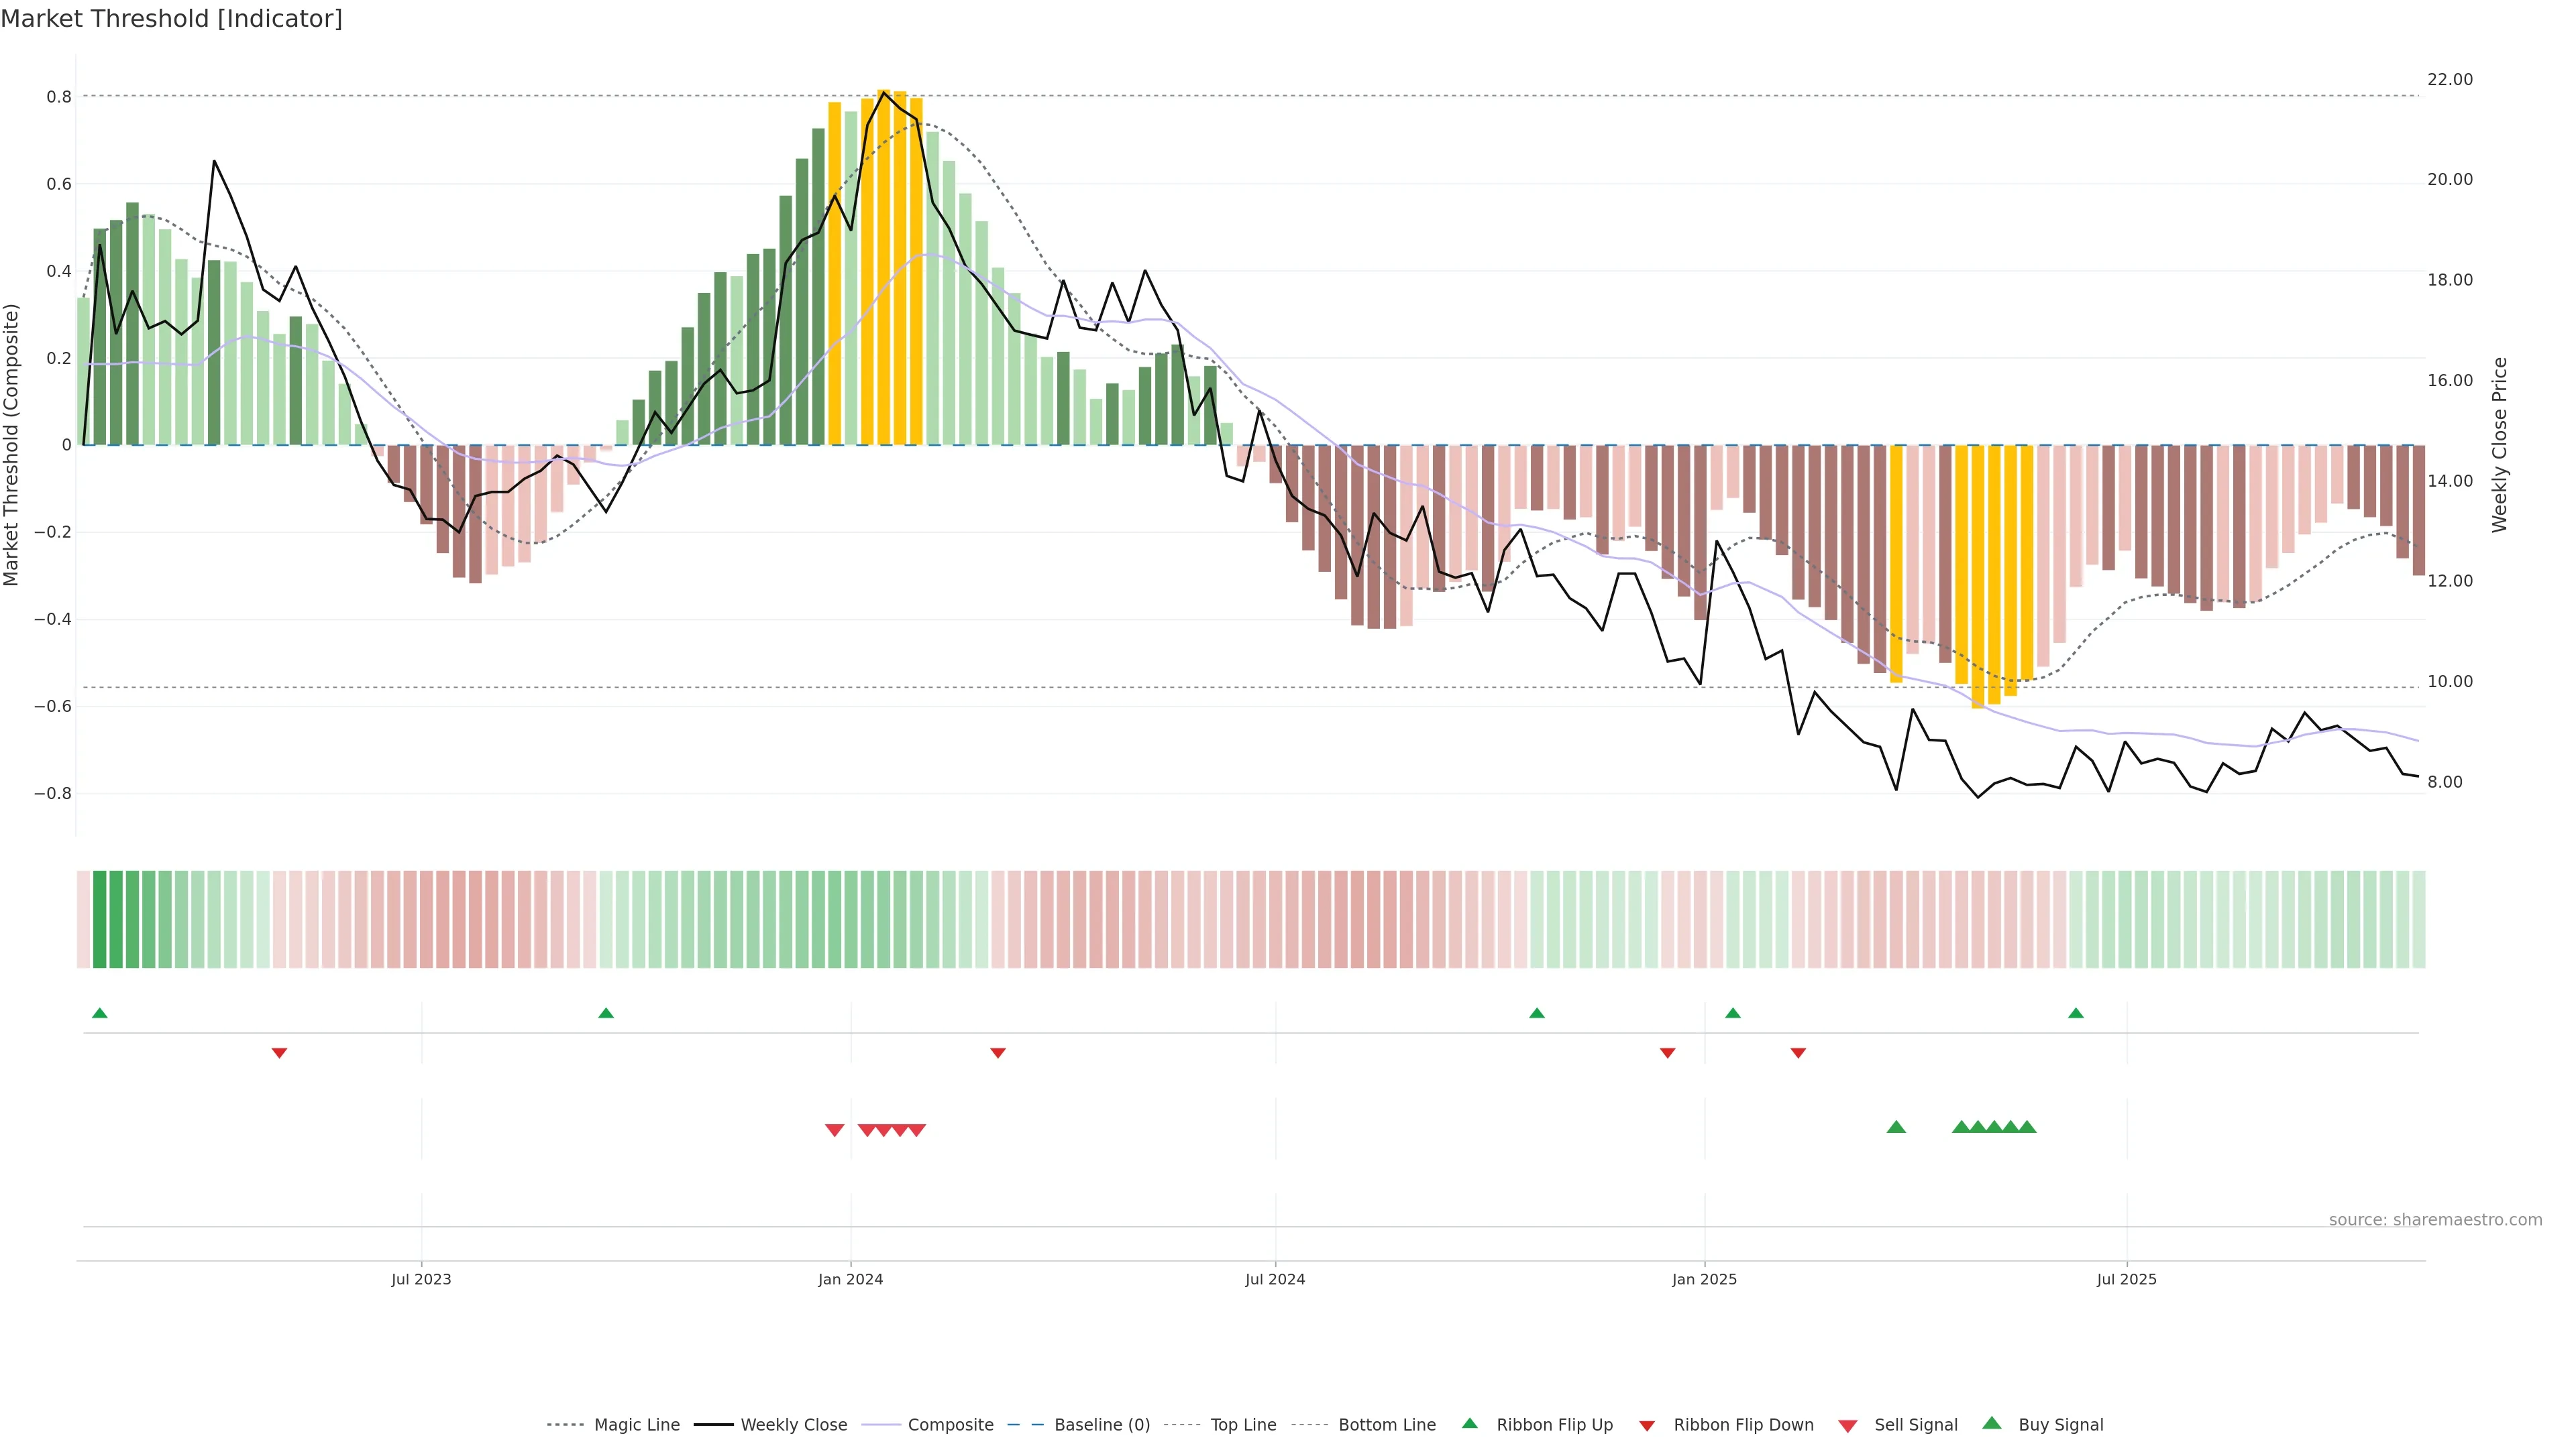Click the source: sharemaestro.com text
Screen dimensions: 2576x1448
2435,1220
